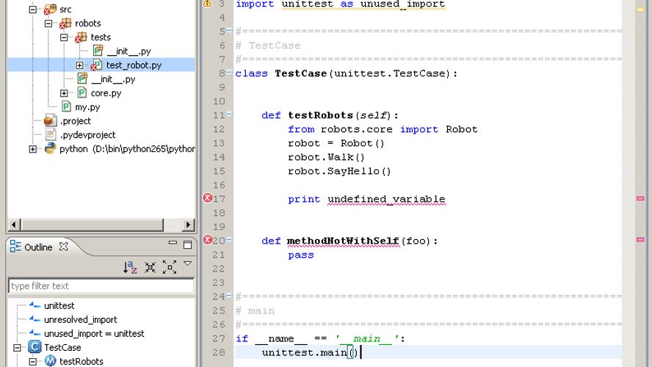This screenshot has height=367, width=652.
Task: Expand the core.py tree node
Action: pos(64,93)
